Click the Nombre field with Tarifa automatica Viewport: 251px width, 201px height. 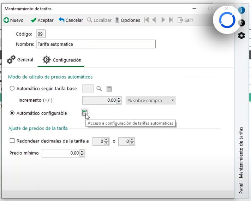(96, 44)
